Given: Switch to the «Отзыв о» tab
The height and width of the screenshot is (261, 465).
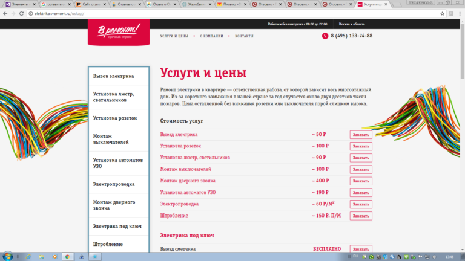Looking at the screenshot, I should pos(160,4).
